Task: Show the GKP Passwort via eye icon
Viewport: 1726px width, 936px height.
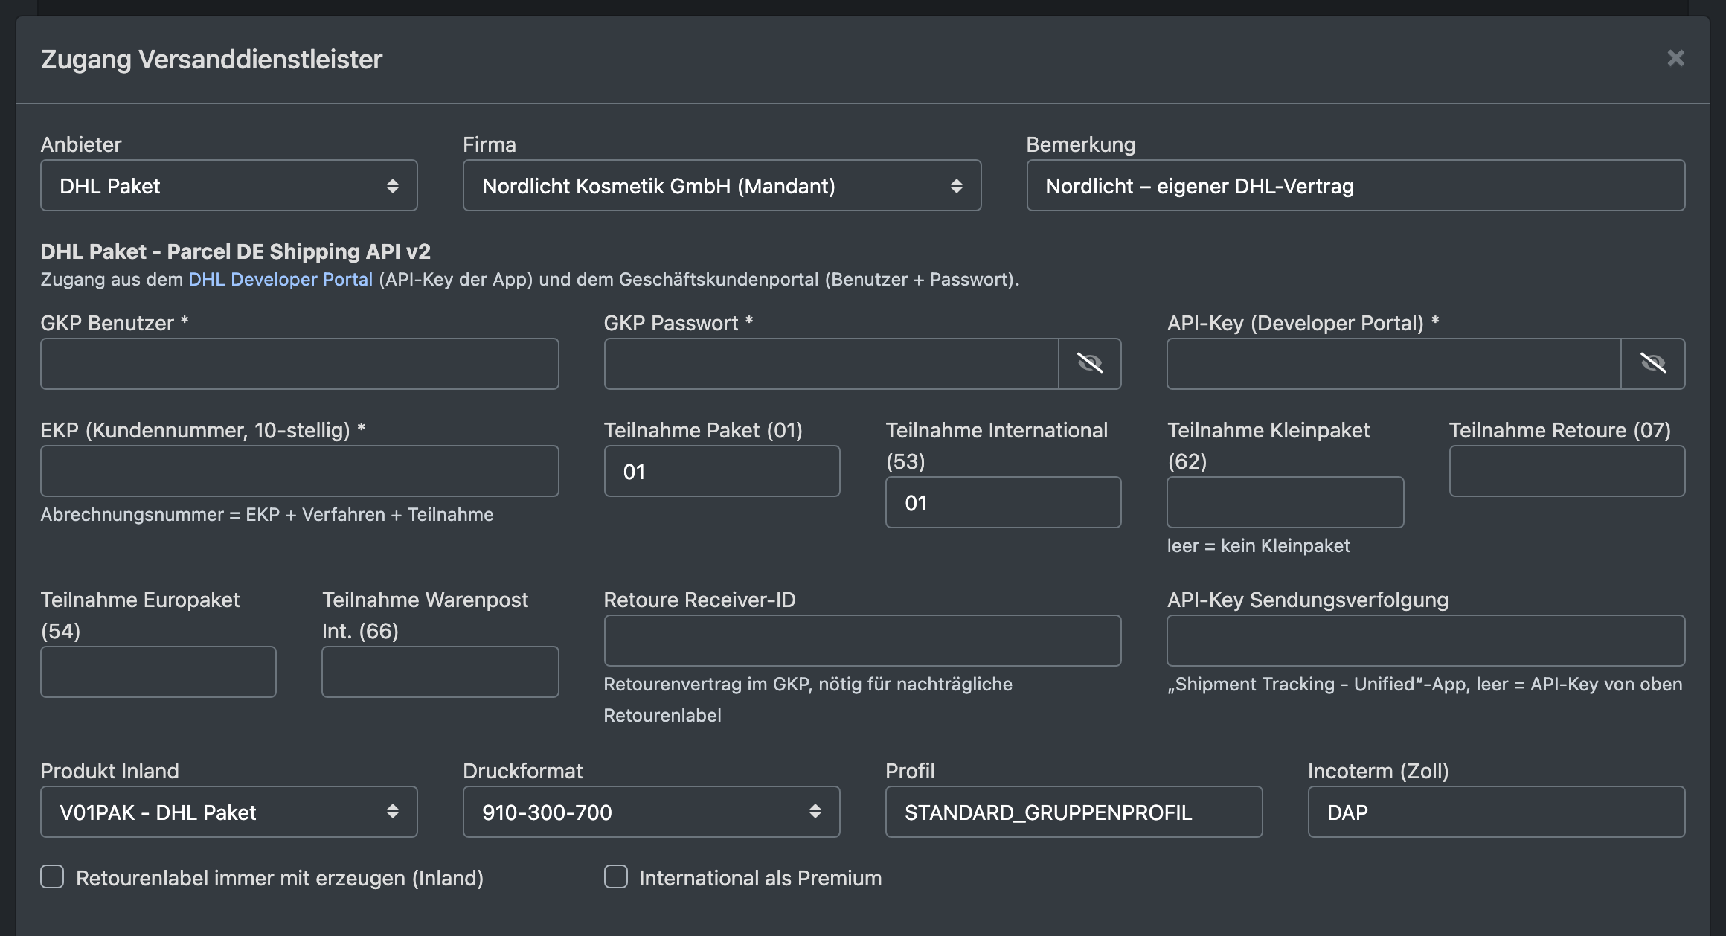Action: click(1090, 364)
